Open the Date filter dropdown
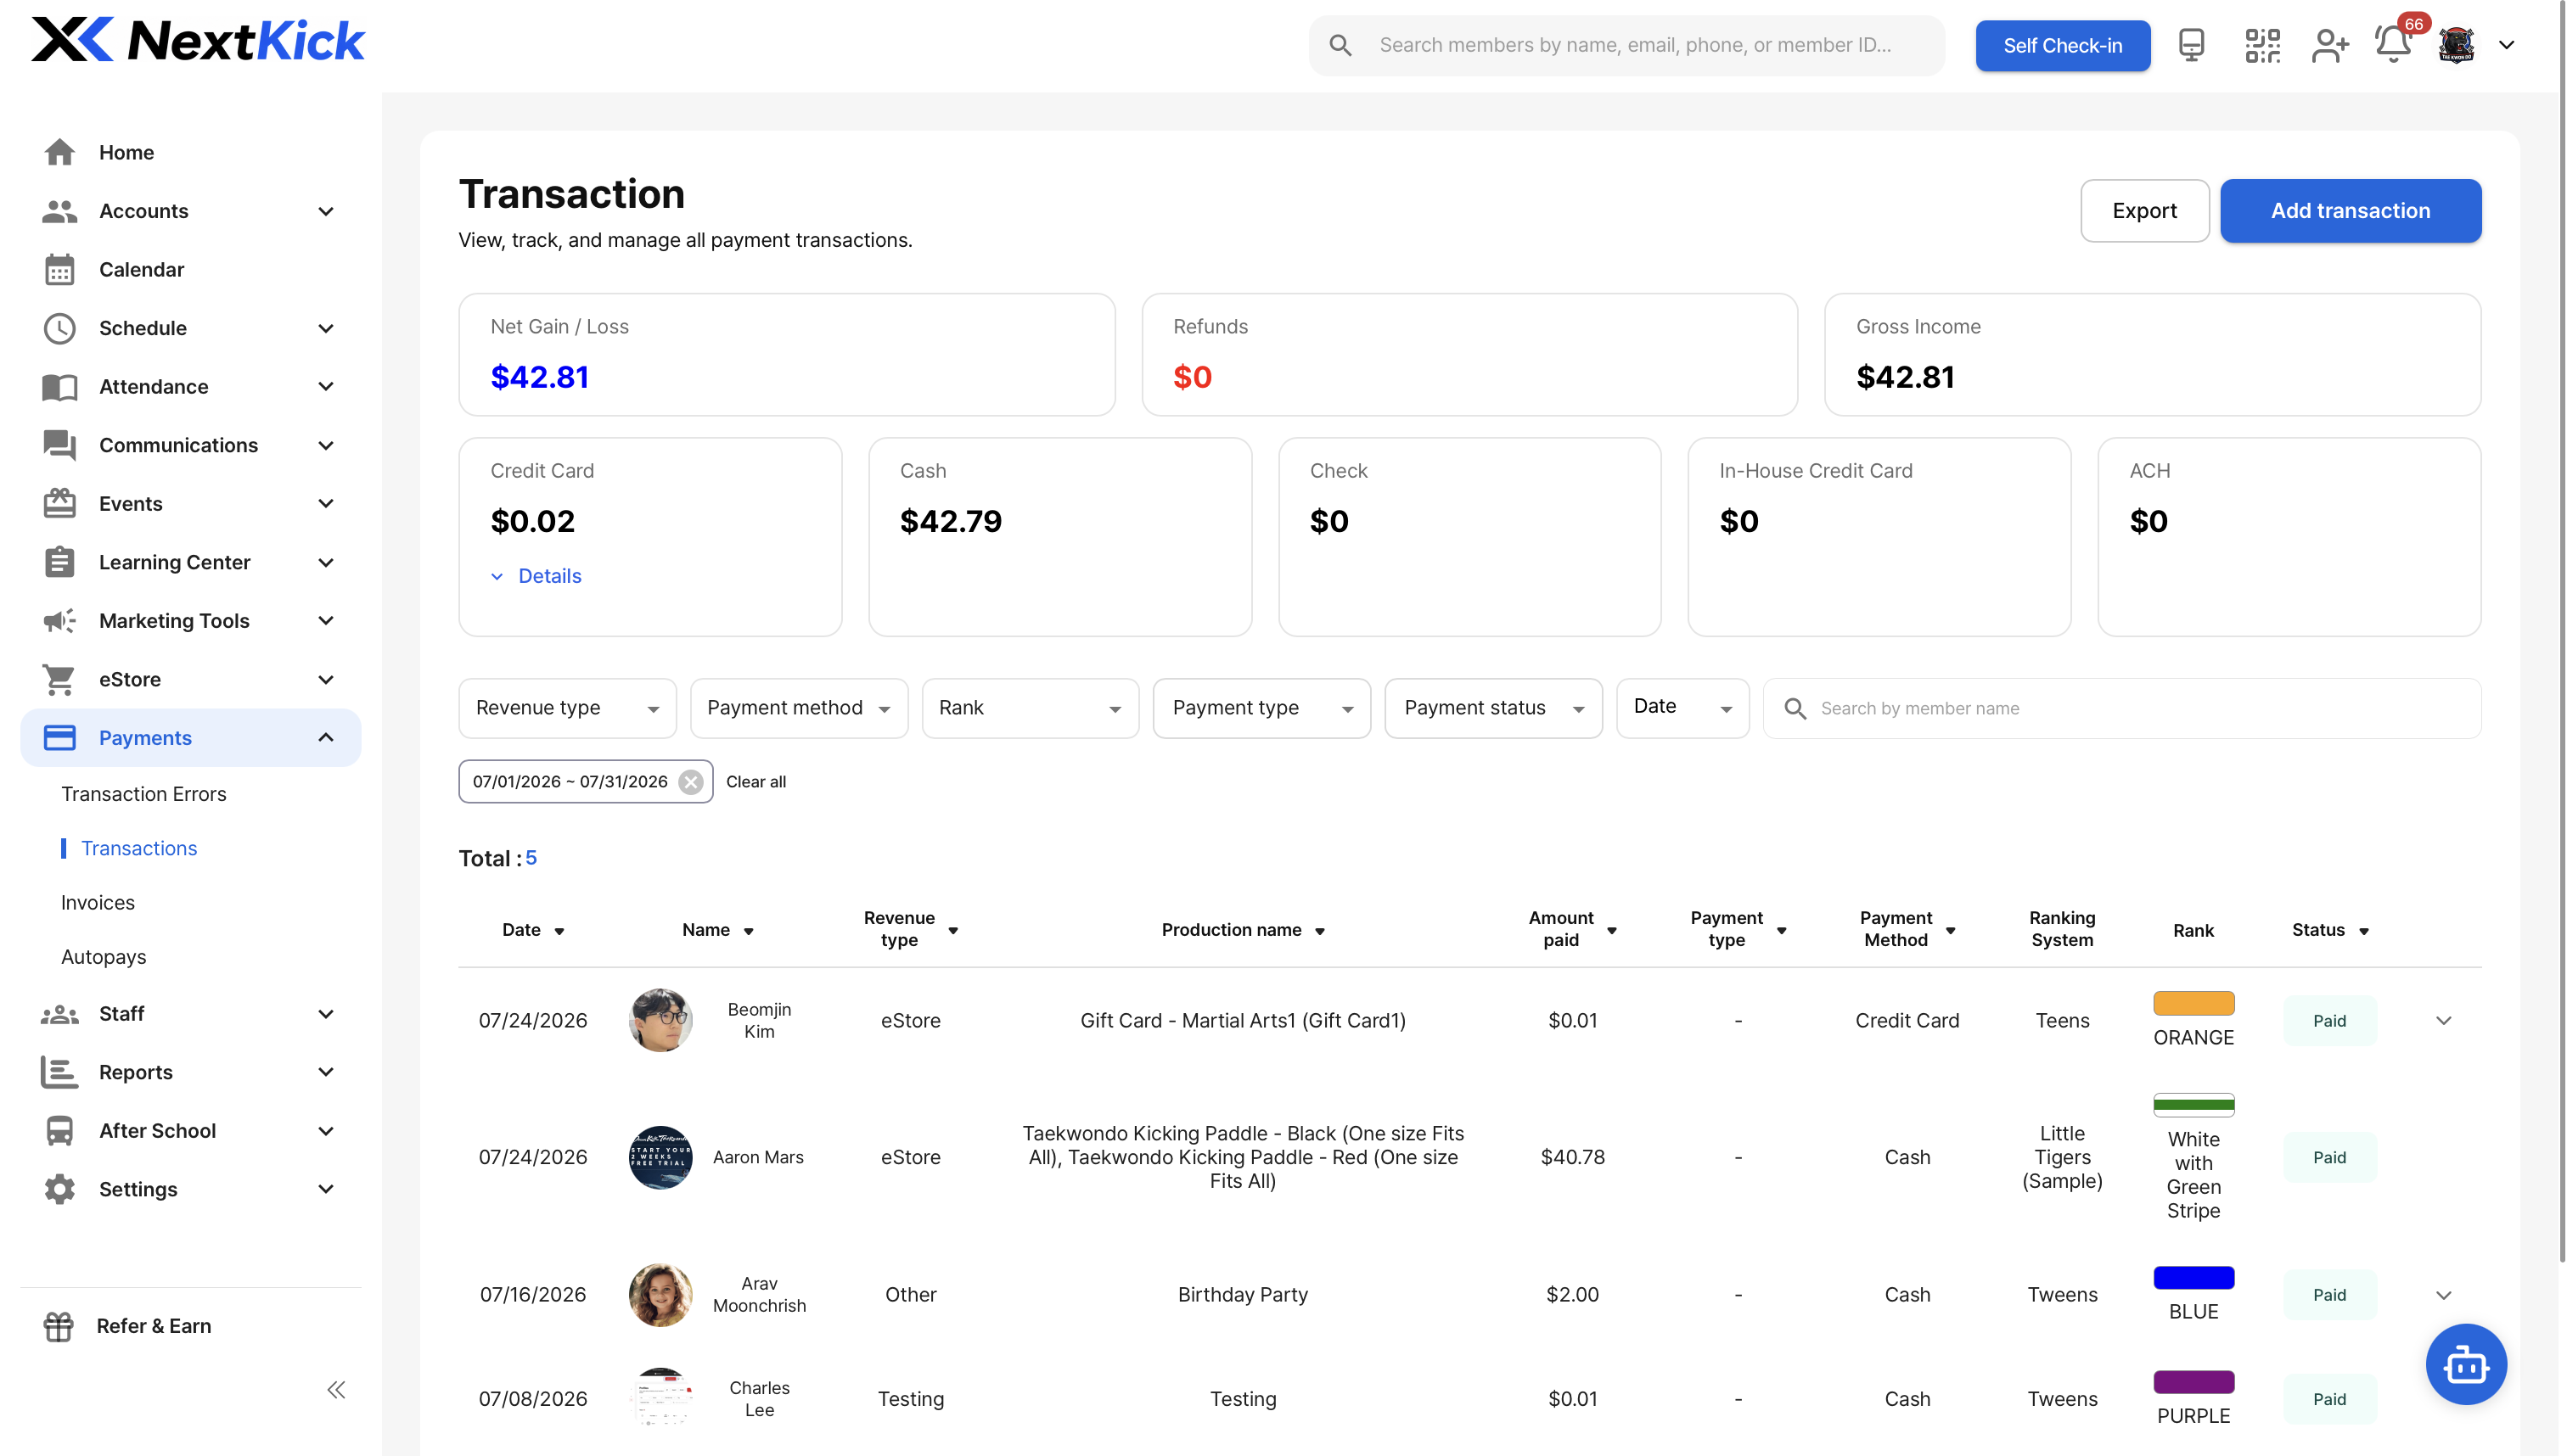Image resolution: width=2567 pixels, height=1456 pixels. 1682,708
